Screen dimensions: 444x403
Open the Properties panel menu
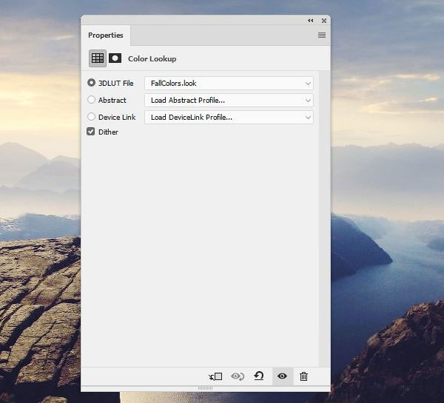(x=322, y=35)
